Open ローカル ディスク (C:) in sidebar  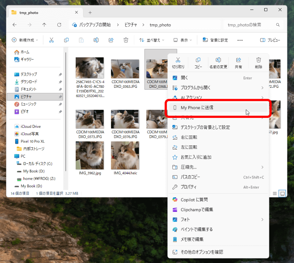[35, 164]
